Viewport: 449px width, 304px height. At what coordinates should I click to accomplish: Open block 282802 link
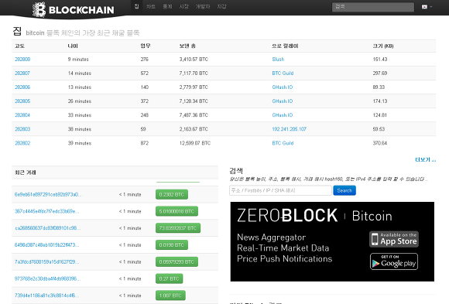coord(22,143)
